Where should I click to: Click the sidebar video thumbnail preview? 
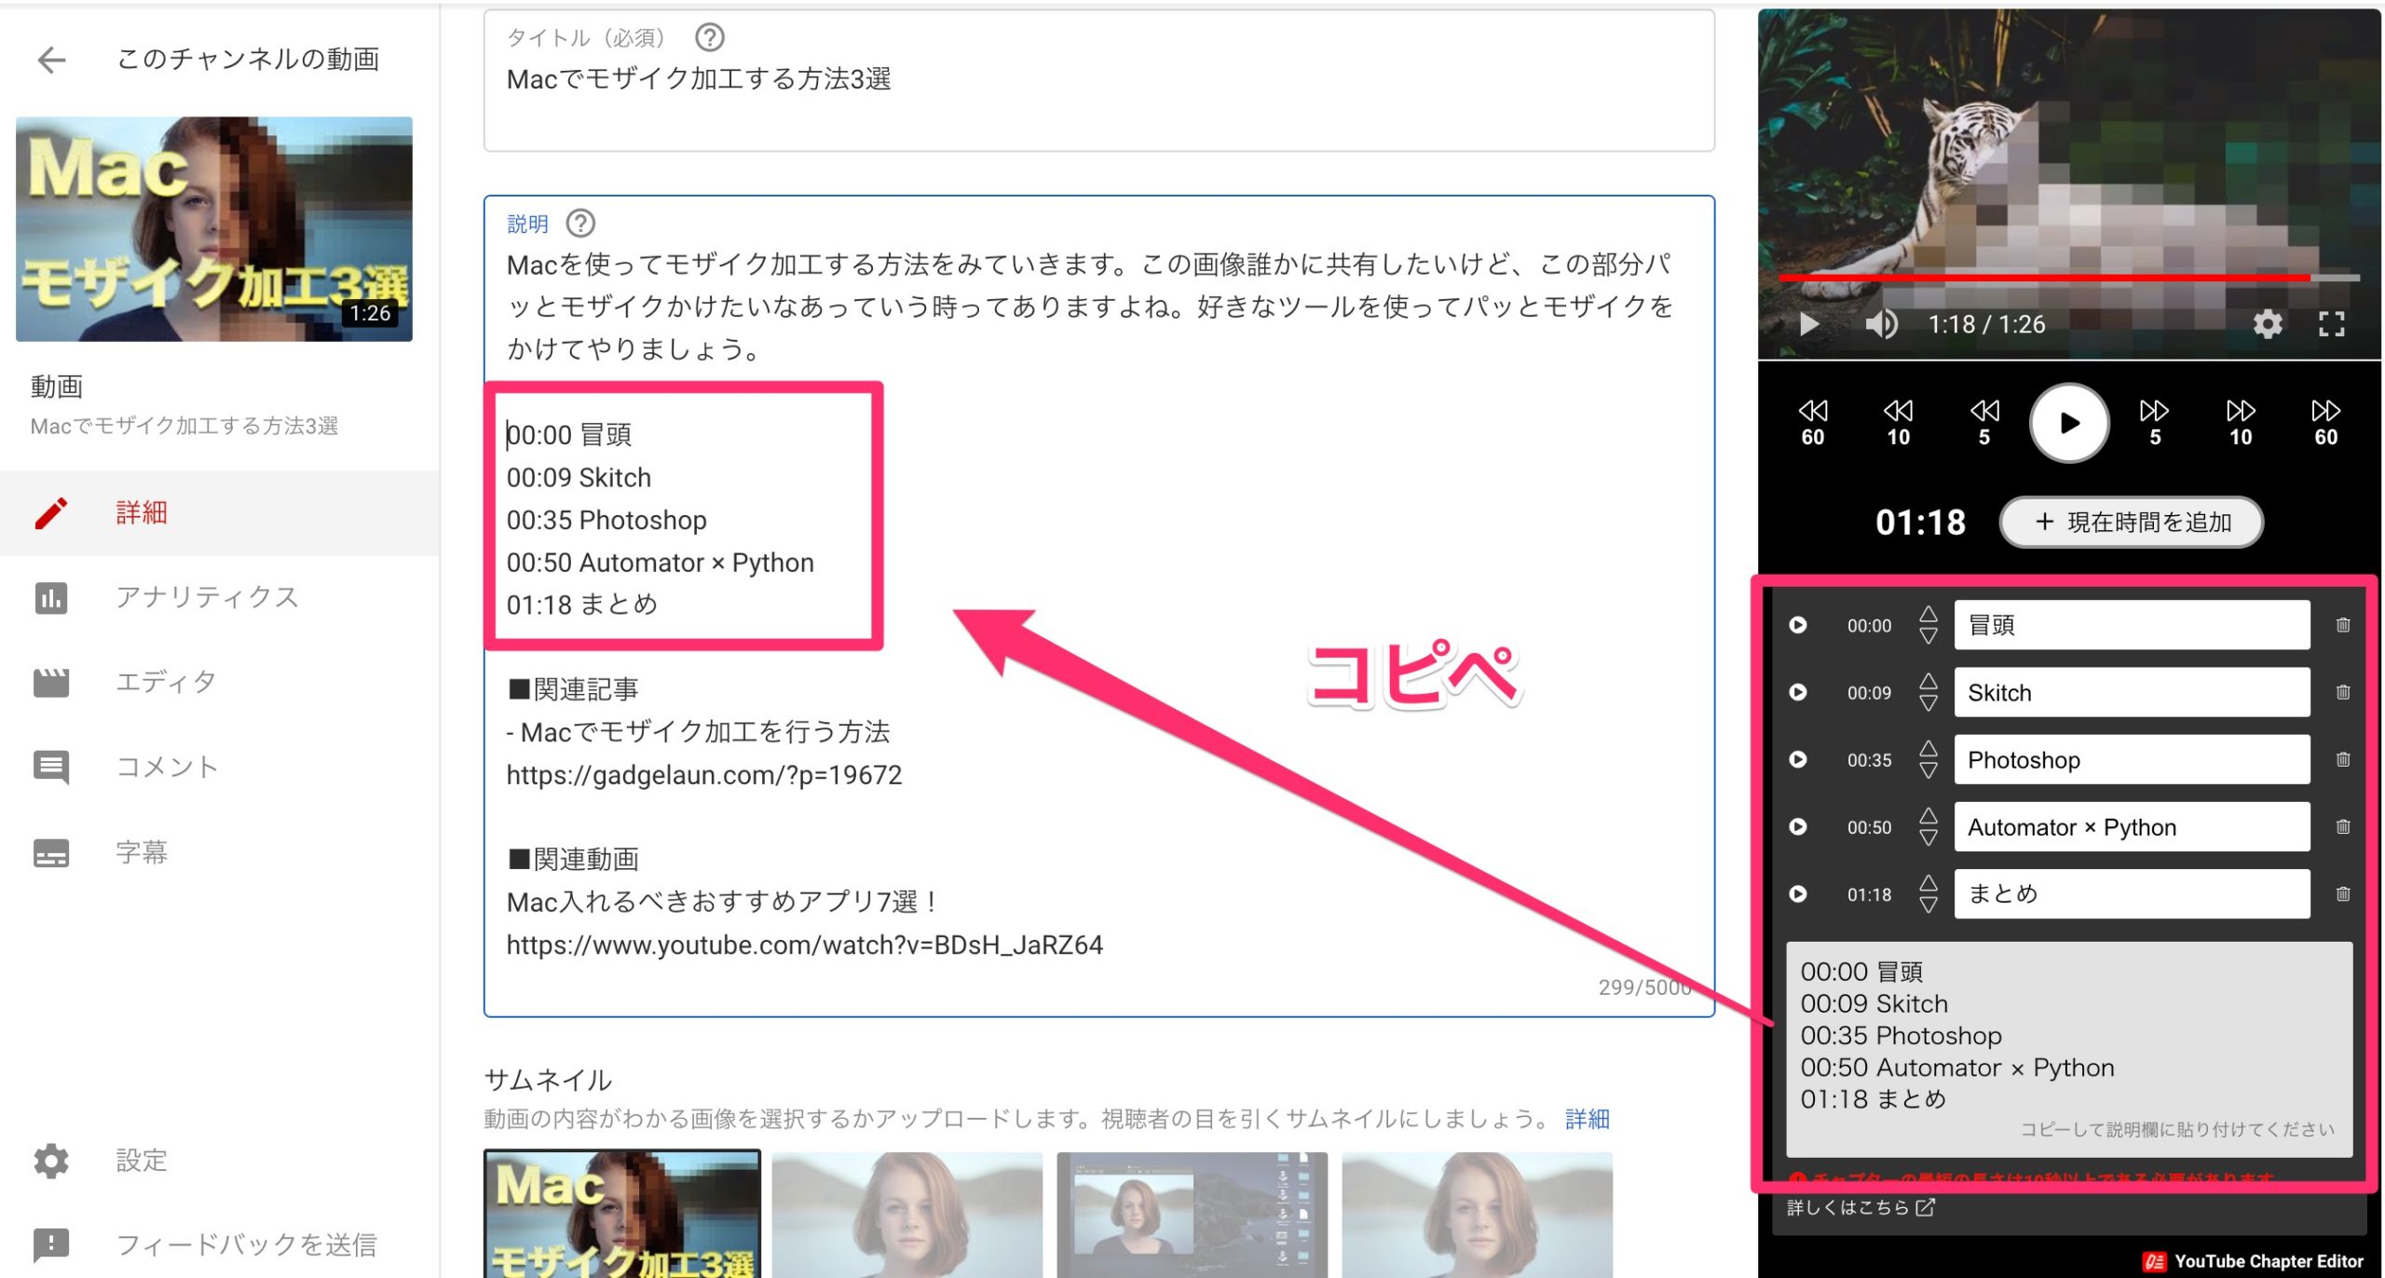point(214,229)
